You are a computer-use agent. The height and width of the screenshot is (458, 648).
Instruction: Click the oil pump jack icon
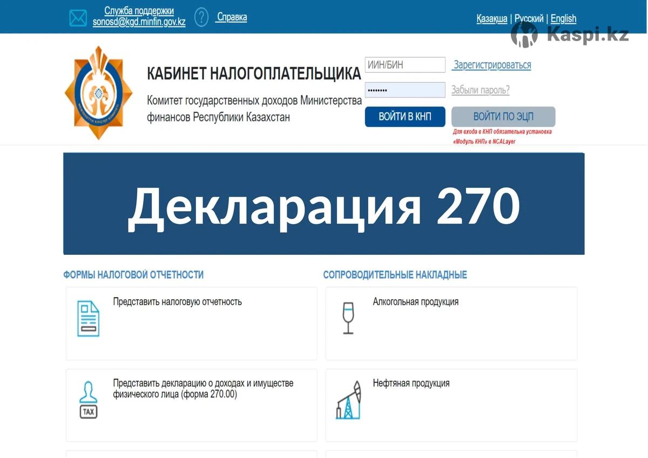(348, 400)
